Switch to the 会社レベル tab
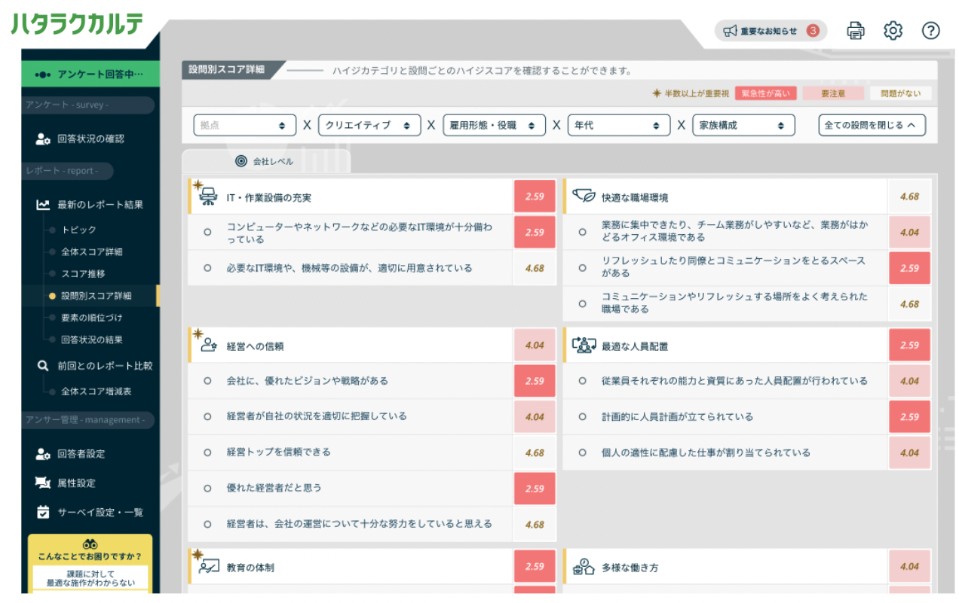 click(x=265, y=161)
